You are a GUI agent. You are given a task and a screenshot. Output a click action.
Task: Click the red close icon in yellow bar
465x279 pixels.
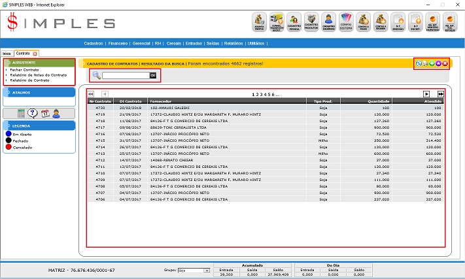pyautogui.click(x=445, y=63)
